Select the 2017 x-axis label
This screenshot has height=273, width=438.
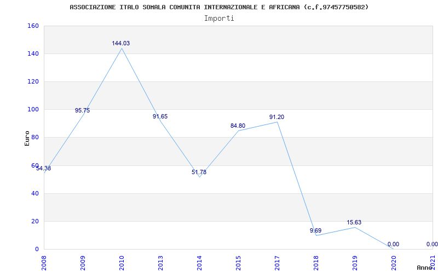click(x=277, y=263)
